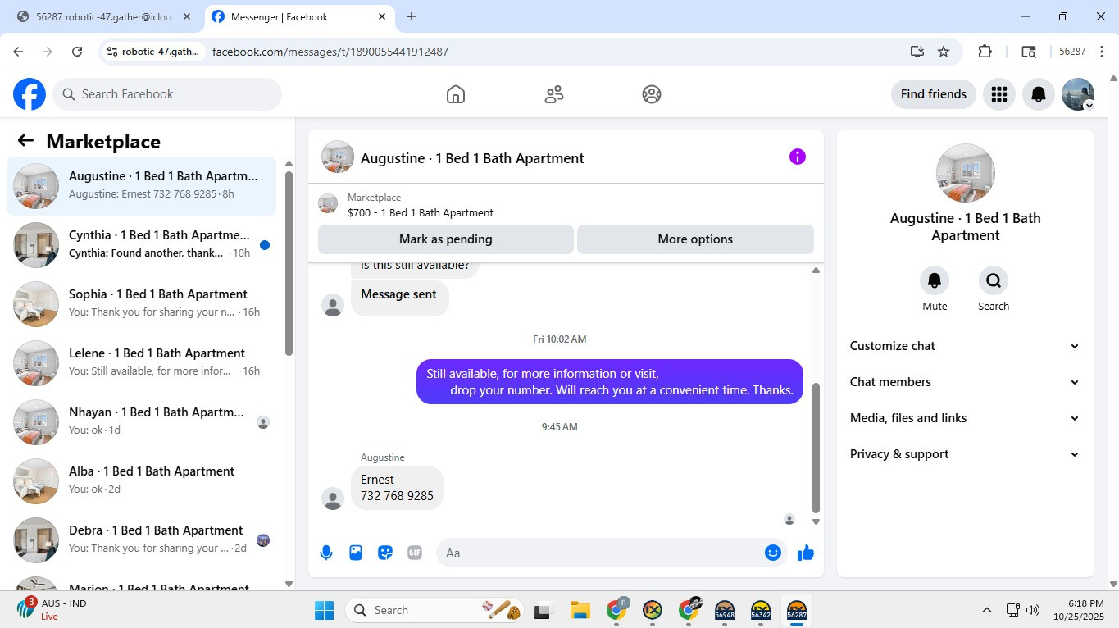Send a voice clip microphone icon
The width and height of the screenshot is (1119, 628).
[326, 553]
